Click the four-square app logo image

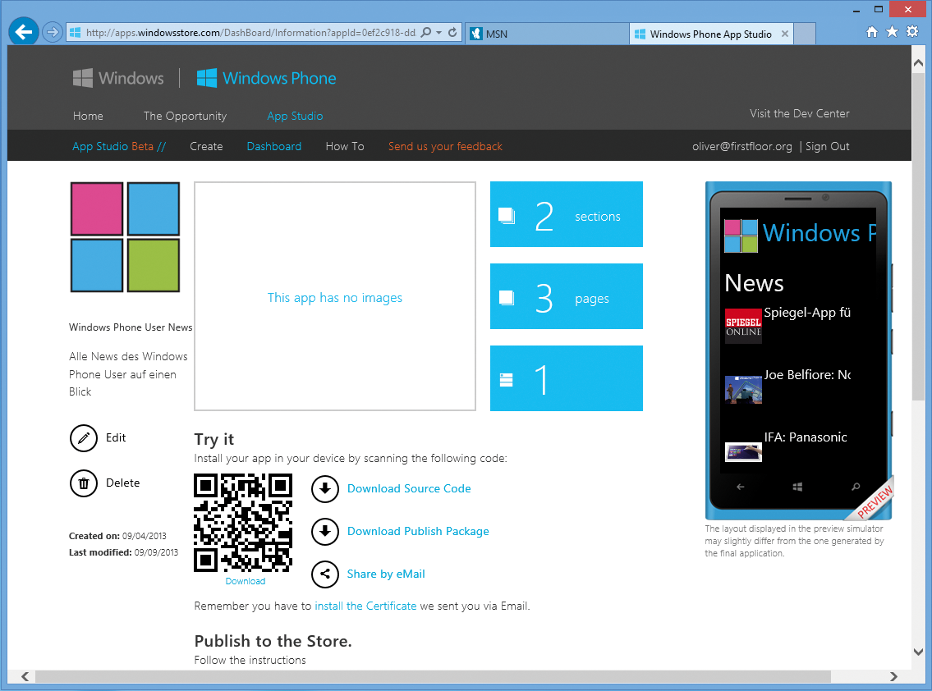(125, 237)
